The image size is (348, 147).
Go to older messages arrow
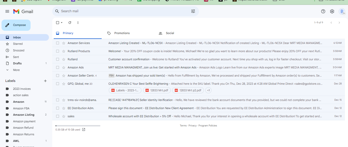point(339,23)
